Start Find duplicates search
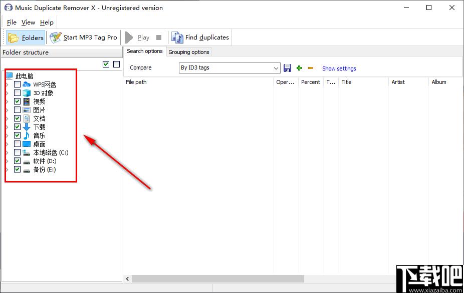Image resolution: width=464 pixels, height=293 pixels. (x=200, y=37)
